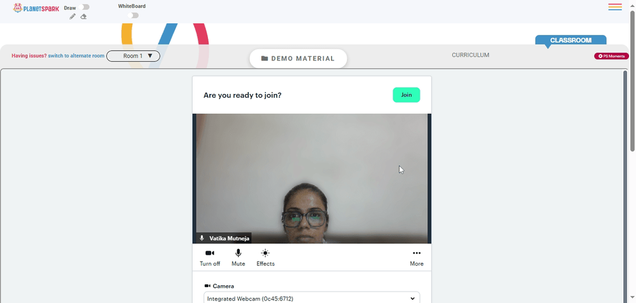Click the classroom panel scrollbar
Screen dimensions: 636x303
(625, 186)
